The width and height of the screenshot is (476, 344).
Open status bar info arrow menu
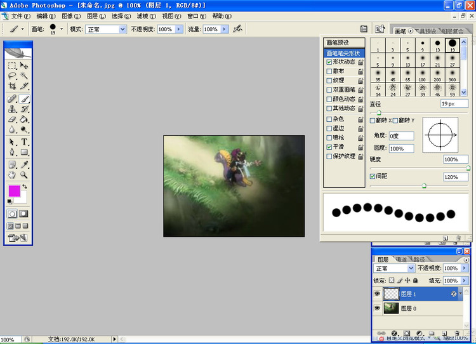coord(115,339)
